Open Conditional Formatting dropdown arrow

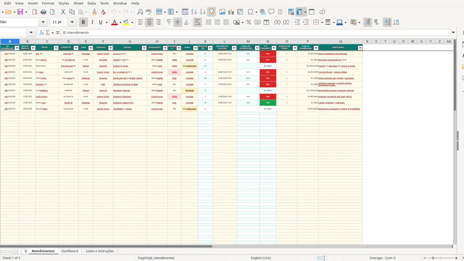click(359, 22)
